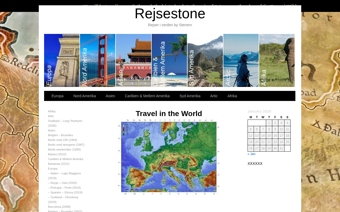Go to Europa in the sidebar list
The width and height of the screenshot is (340, 212).
point(53,169)
